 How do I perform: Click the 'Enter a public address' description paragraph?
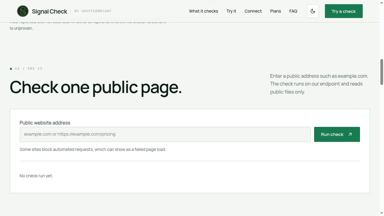319,84
